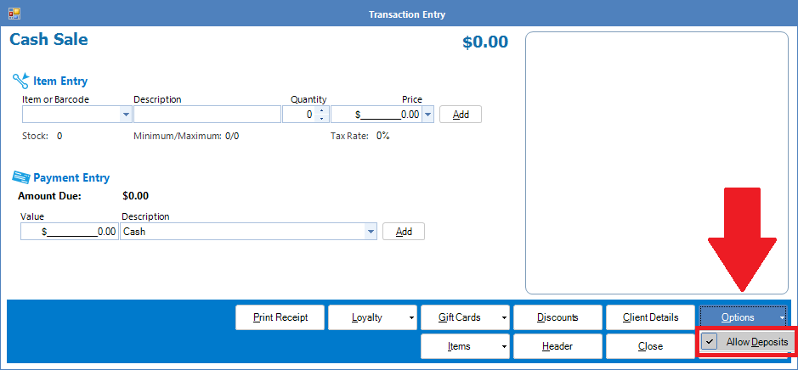Add the item using Item Entry Add button
The height and width of the screenshot is (370, 798).
click(x=461, y=115)
